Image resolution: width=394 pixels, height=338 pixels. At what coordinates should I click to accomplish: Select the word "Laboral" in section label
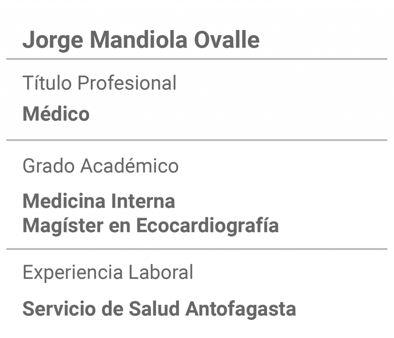[161, 272]
